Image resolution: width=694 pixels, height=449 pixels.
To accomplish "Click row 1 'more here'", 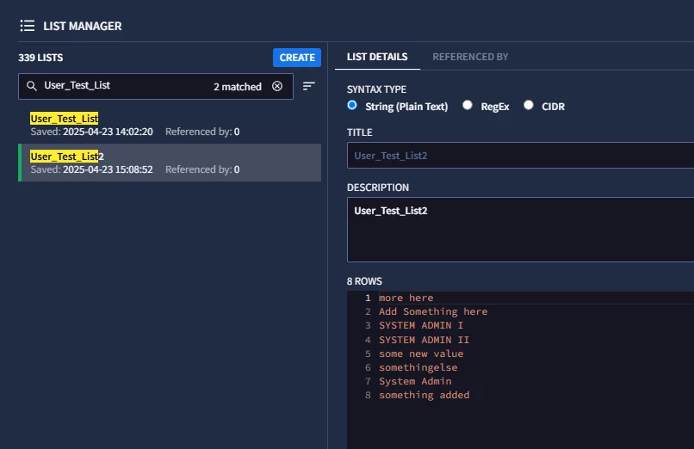I will (406, 298).
